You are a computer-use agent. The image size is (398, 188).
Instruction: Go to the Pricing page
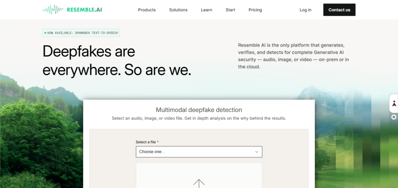(255, 10)
